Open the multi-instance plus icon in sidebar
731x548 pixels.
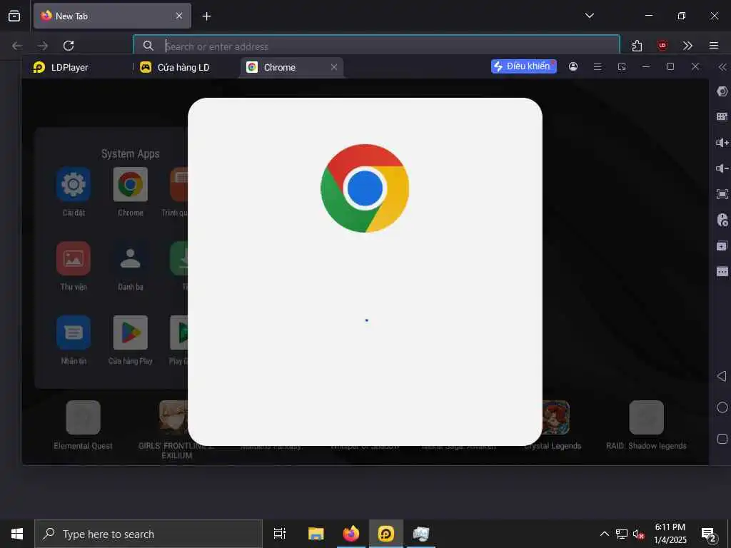tap(722, 245)
